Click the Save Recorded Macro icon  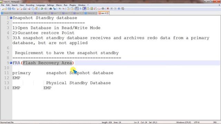pos(123,9)
